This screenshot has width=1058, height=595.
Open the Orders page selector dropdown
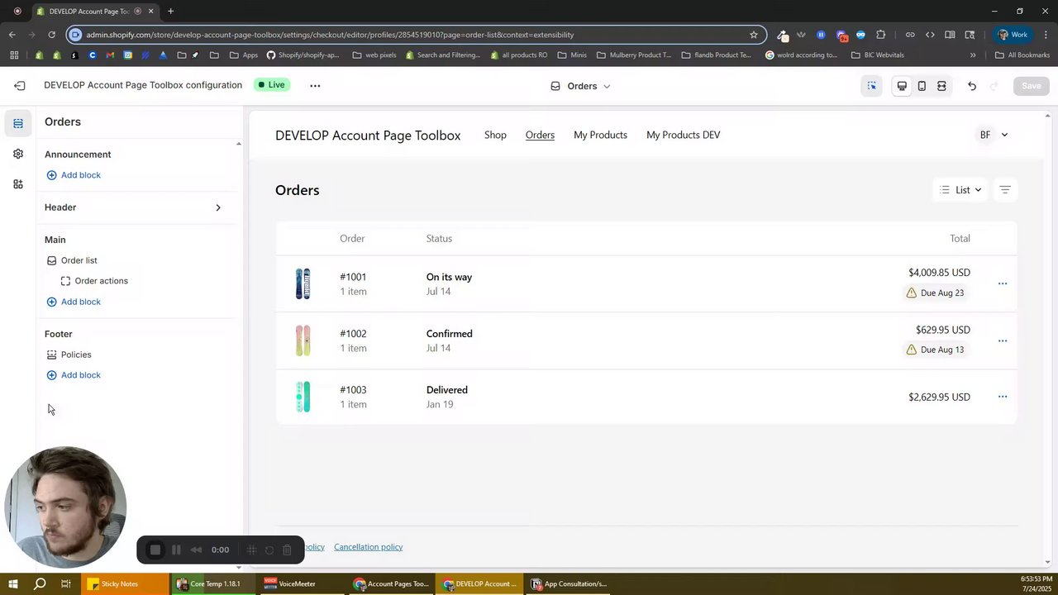(581, 86)
